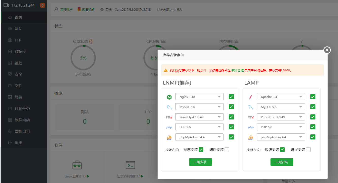Uncheck LNMP Pure-Ftpd 1.0.49 checkbox
The height and width of the screenshot is (183, 338).
pyautogui.click(x=231, y=117)
